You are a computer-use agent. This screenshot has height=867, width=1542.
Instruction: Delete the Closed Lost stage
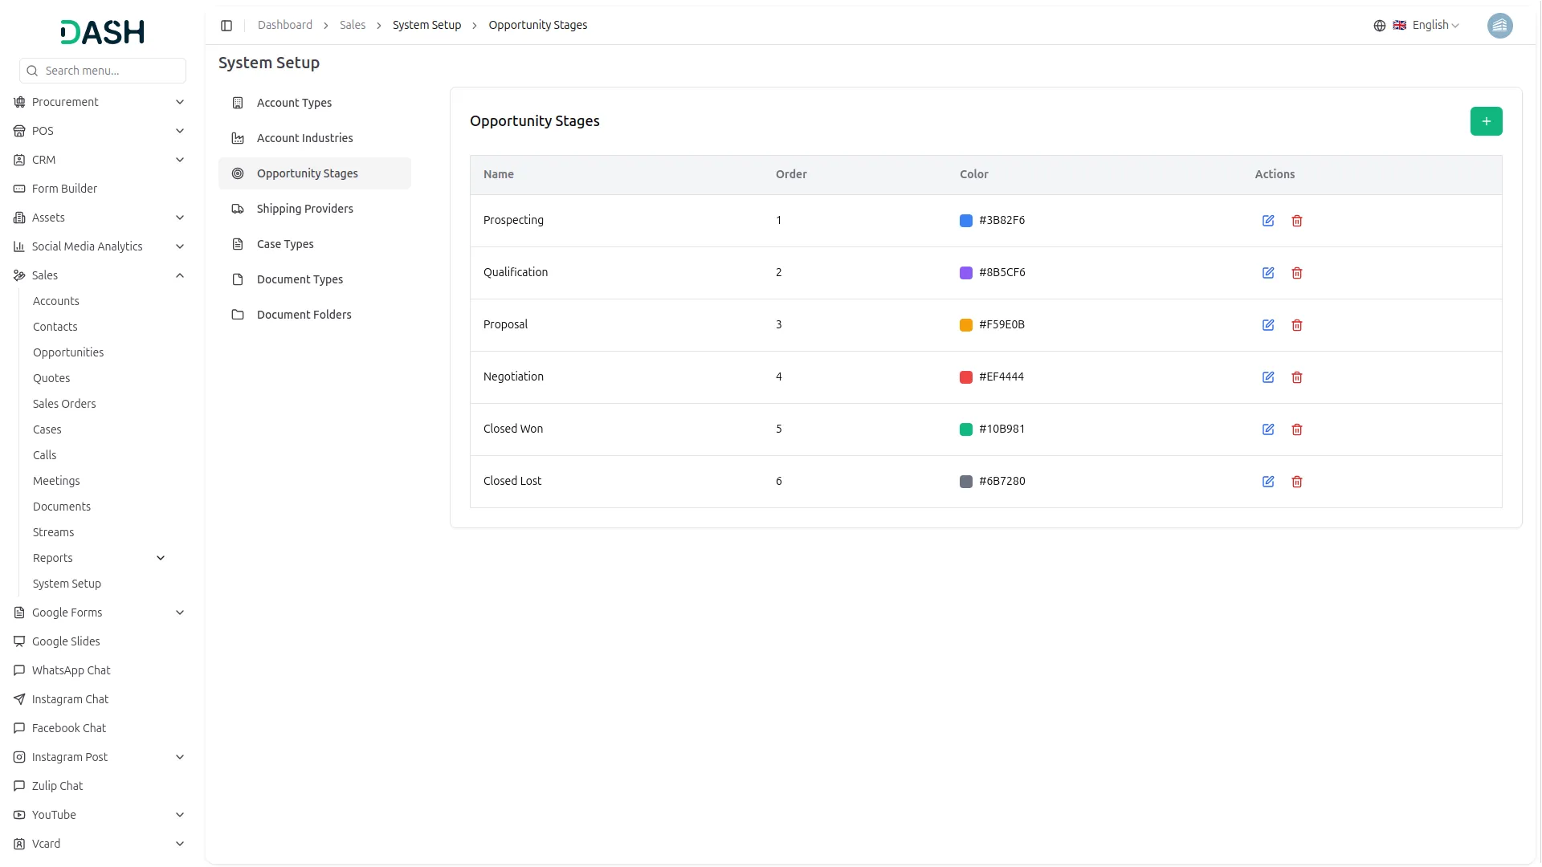[1297, 482]
